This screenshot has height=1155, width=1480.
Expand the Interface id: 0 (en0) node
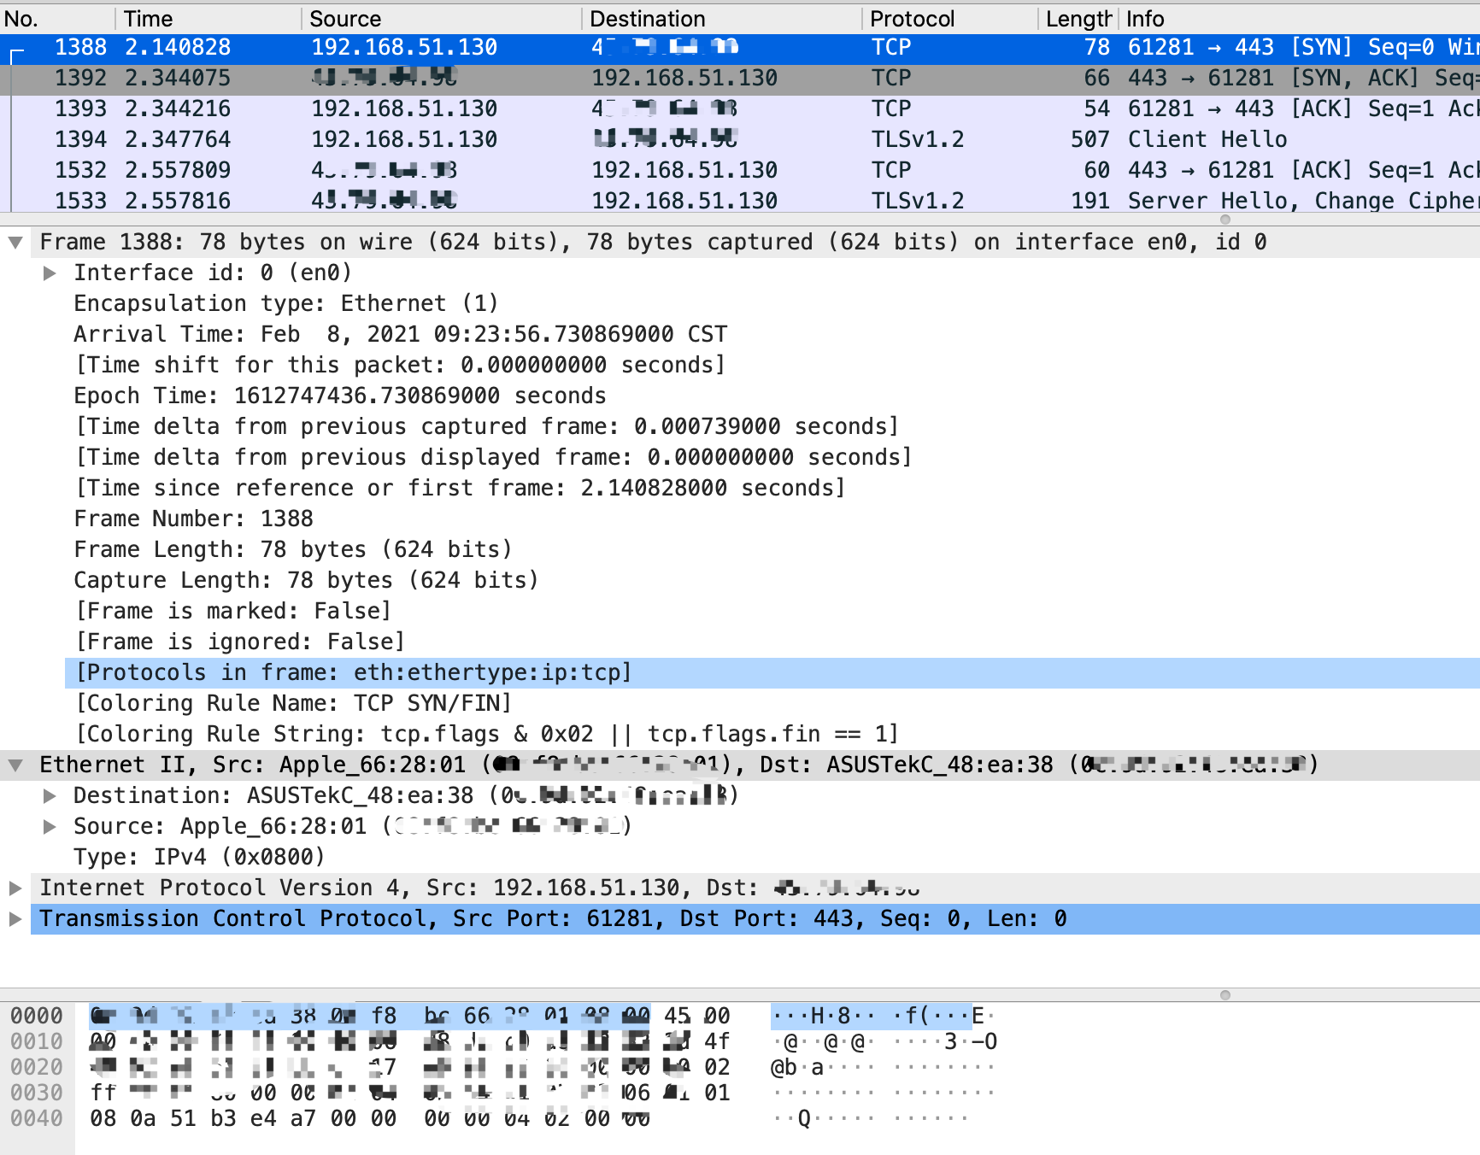50,273
